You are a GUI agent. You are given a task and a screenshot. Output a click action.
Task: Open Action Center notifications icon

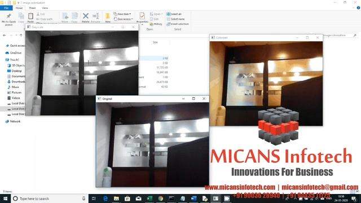click(354, 198)
